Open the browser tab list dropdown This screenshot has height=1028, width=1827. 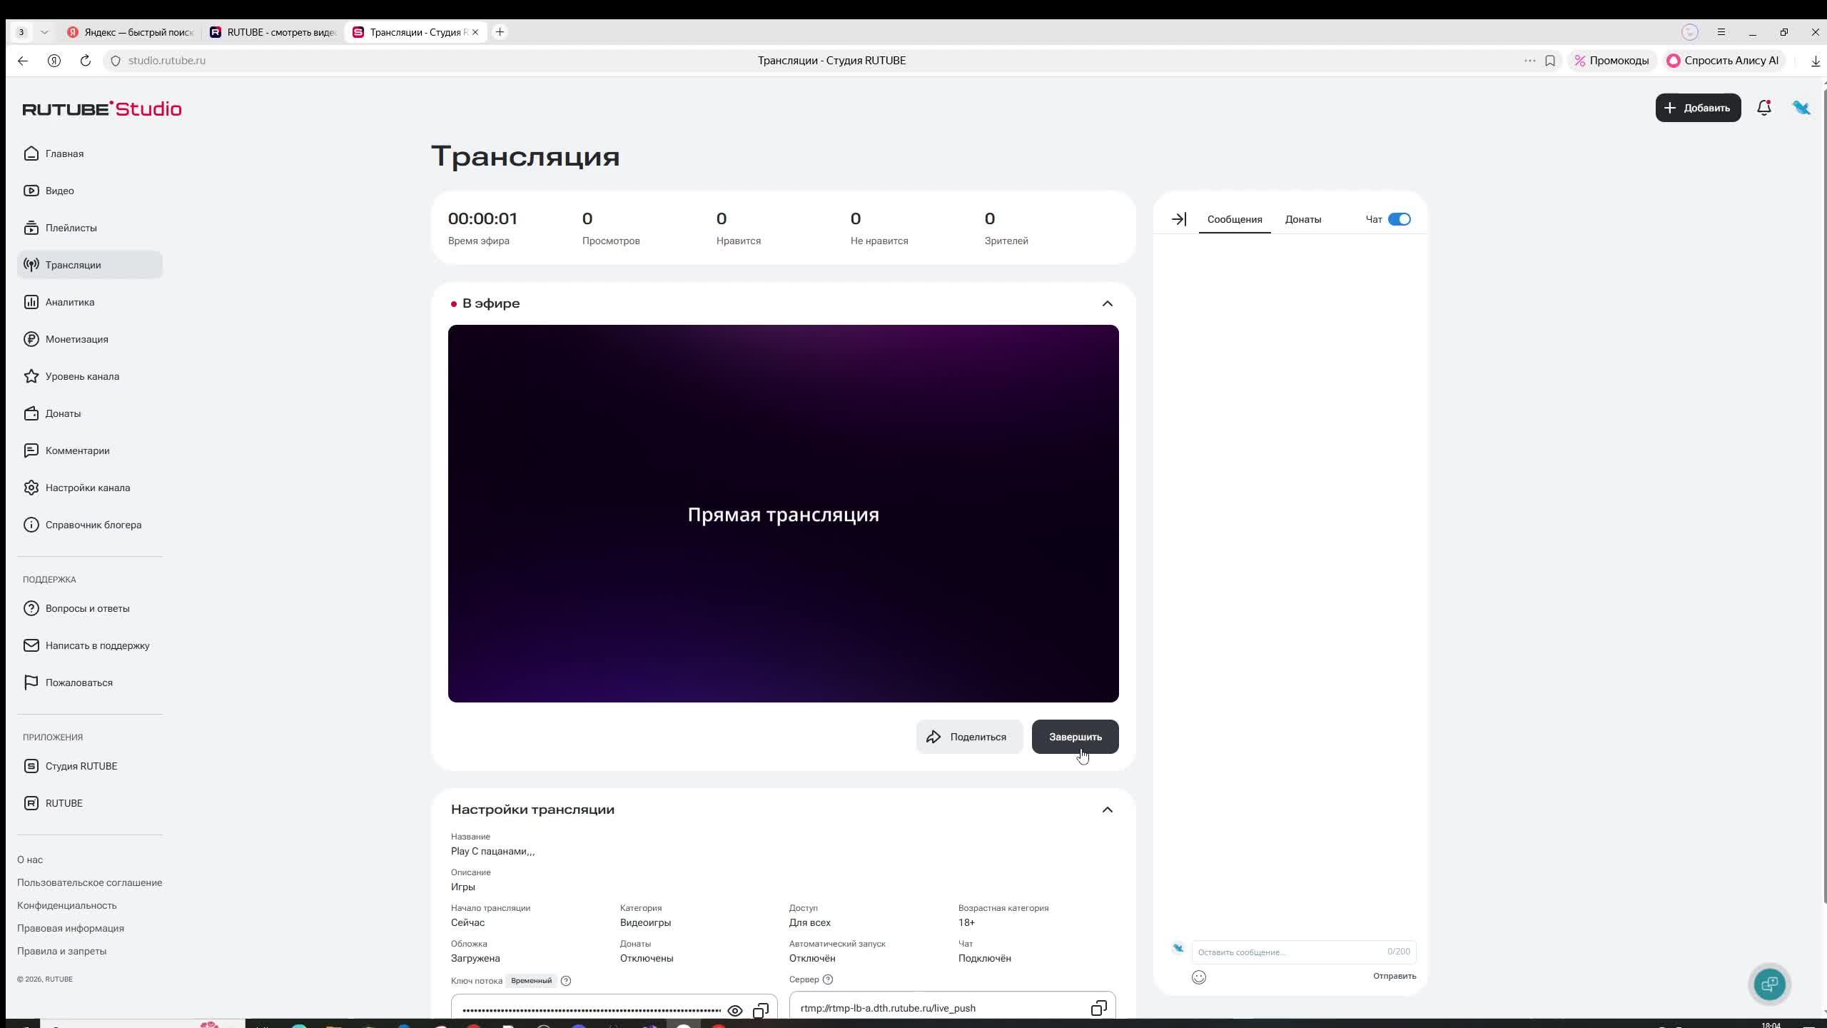click(44, 32)
